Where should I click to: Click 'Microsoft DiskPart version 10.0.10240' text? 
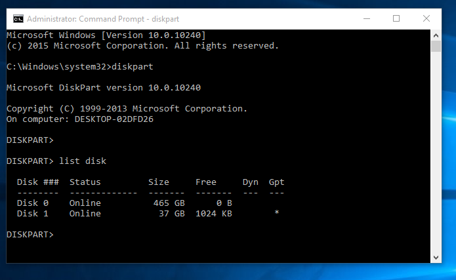tap(104, 87)
